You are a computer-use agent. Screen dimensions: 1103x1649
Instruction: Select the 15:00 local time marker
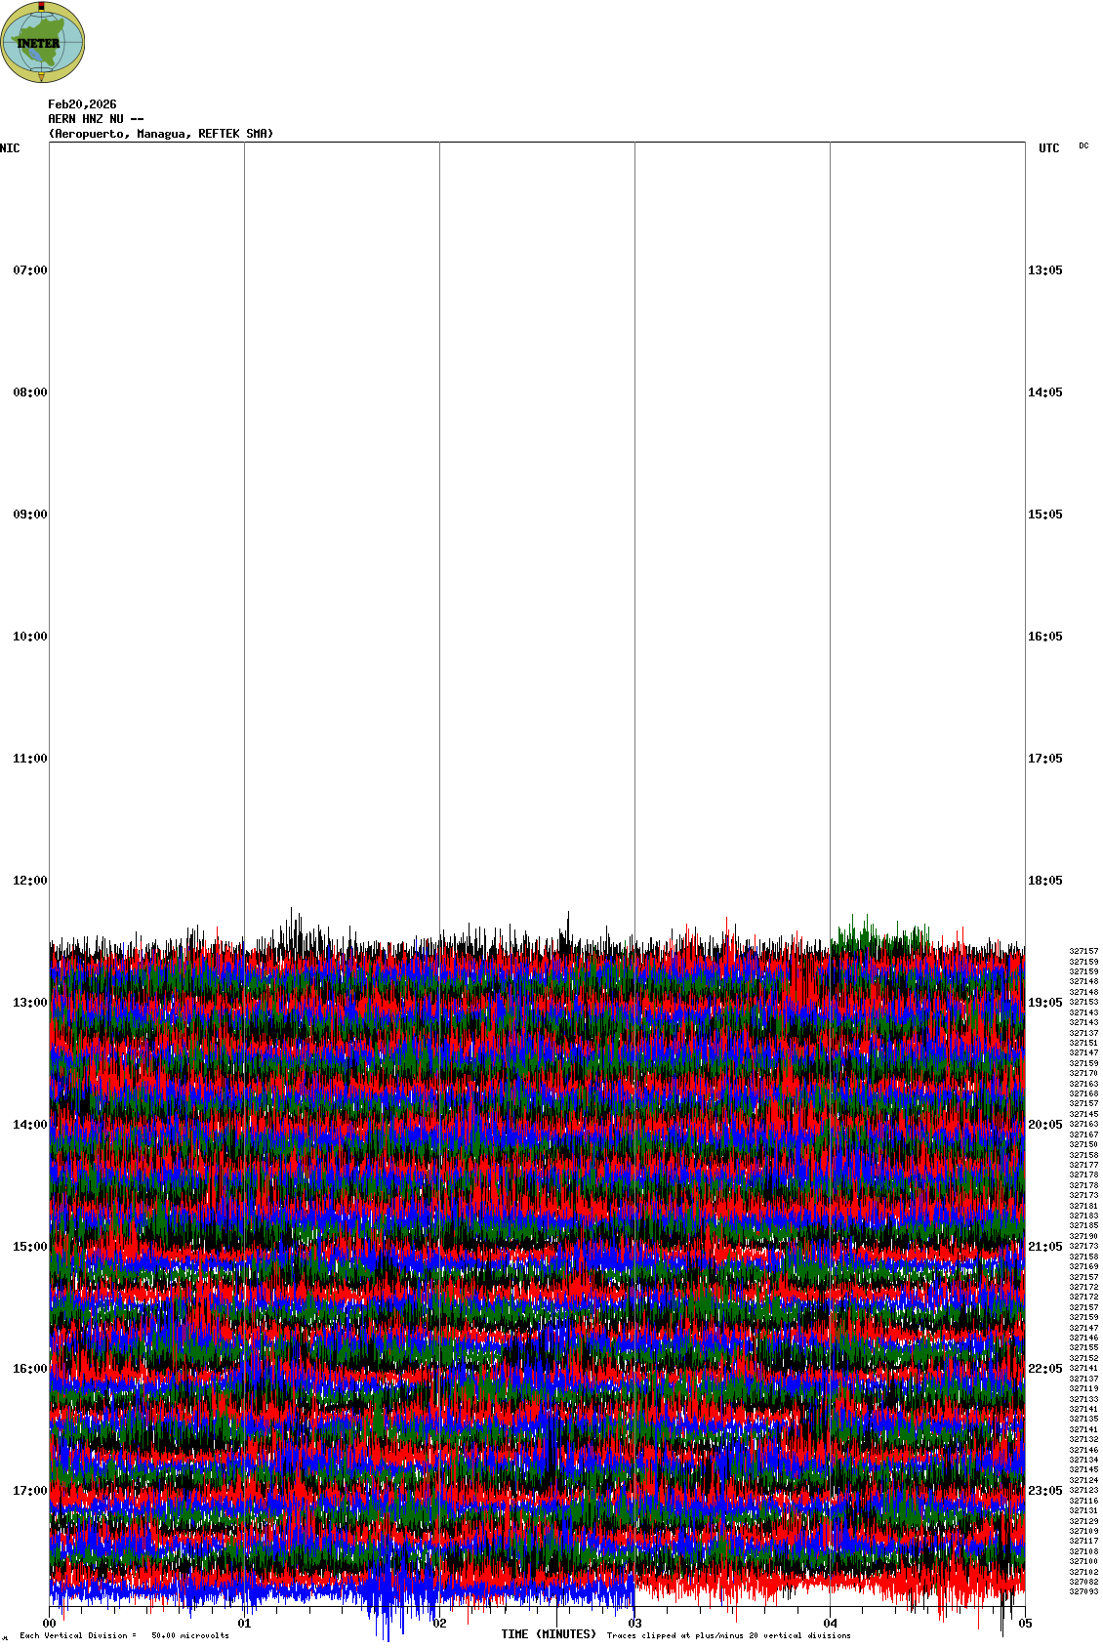[29, 1247]
